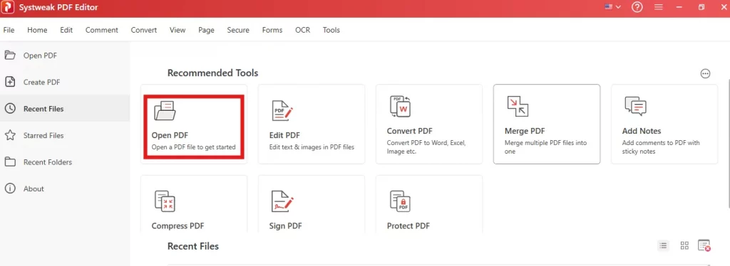Open the help question mark icon
The image size is (730, 266).
[x=637, y=7]
